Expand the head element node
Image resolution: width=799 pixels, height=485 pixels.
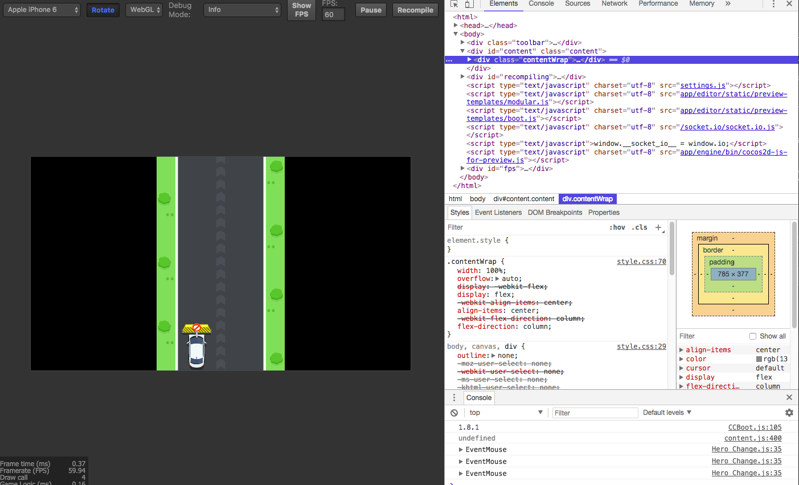click(456, 26)
